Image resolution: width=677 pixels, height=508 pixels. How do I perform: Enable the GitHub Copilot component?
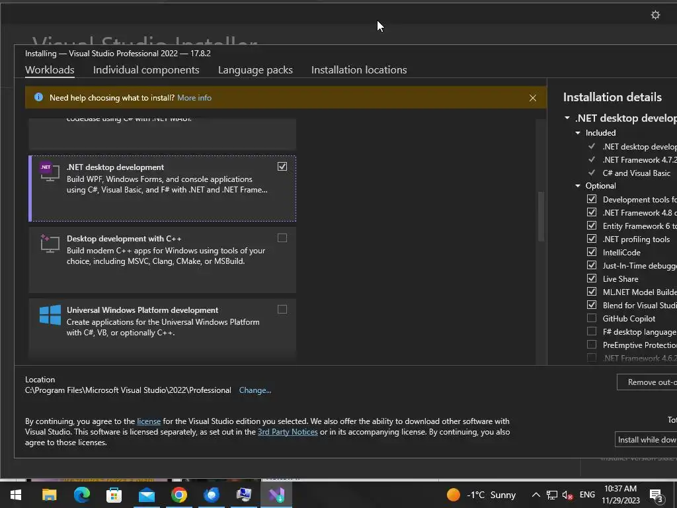[x=592, y=318]
